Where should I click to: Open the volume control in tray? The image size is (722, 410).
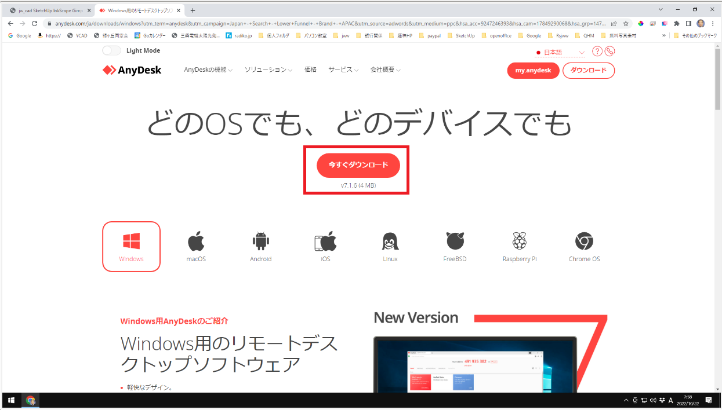coord(653,400)
